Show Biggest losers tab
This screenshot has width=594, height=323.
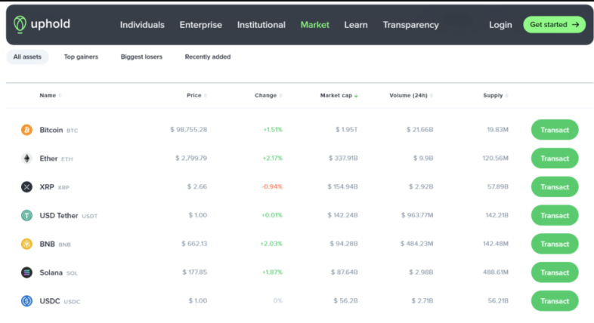pyautogui.click(x=141, y=57)
